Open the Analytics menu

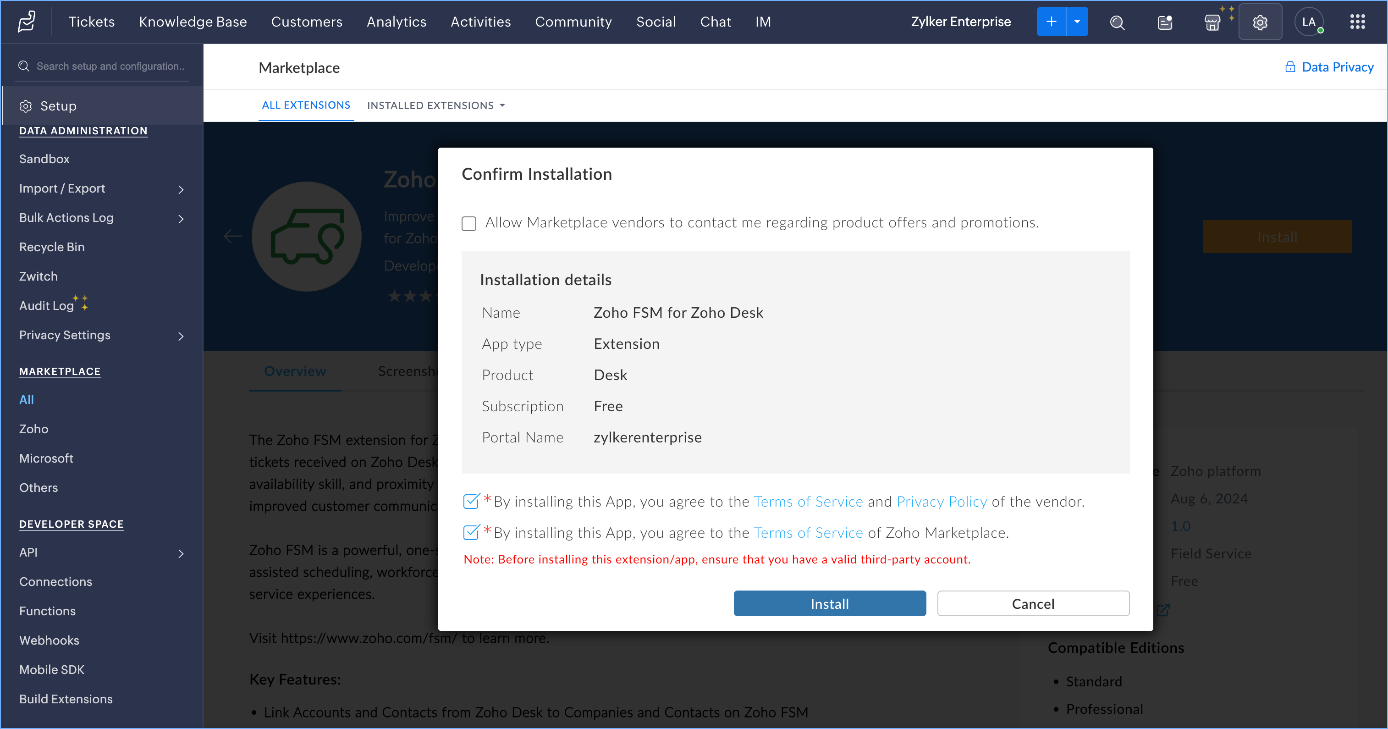(x=396, y=22)
